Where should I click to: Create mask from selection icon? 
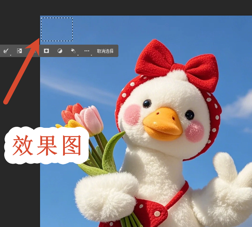click(x=46, y=51)
